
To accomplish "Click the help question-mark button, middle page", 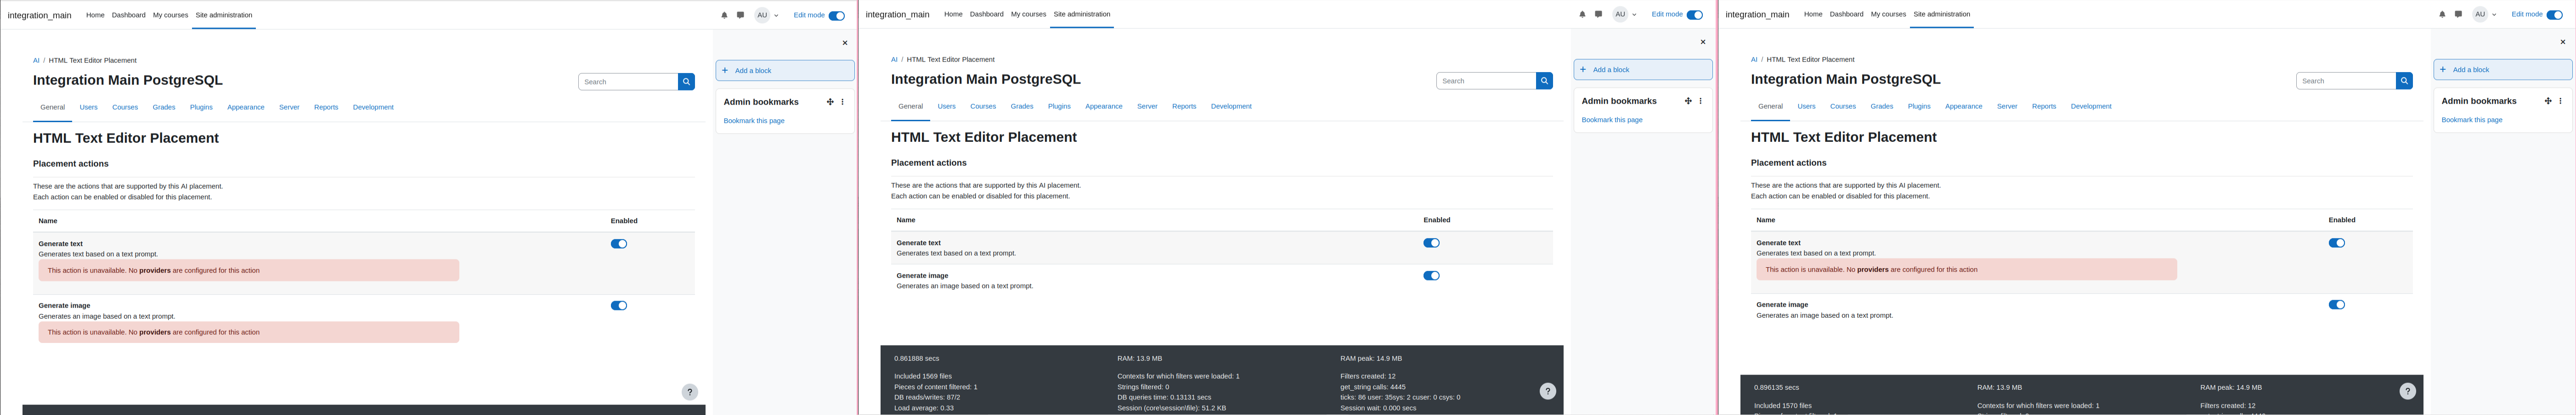I will 1548,391.
